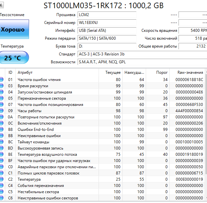Click the status circle for attribute BB
The height and width of the screenshot is (203, 207).
1,135
